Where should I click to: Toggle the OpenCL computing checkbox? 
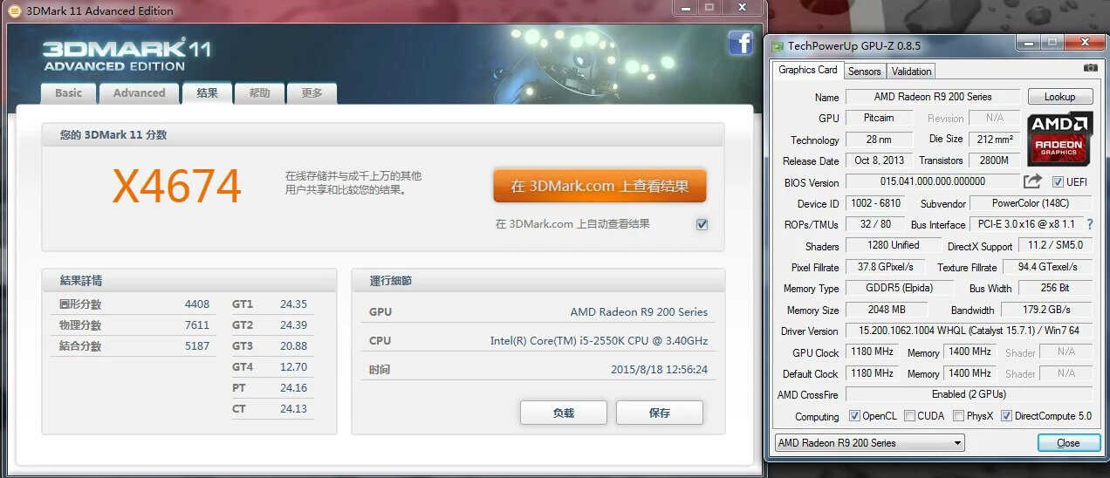point(854,416)
